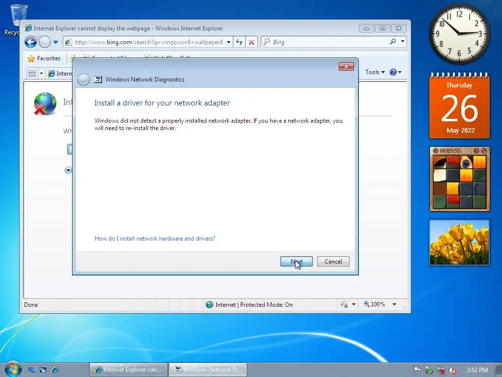Click the URL address field in Internet Explorer

pyautogui.click(x=148, y=42)
